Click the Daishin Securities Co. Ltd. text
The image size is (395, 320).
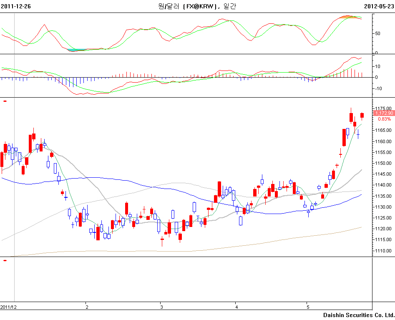coord(358,315)
